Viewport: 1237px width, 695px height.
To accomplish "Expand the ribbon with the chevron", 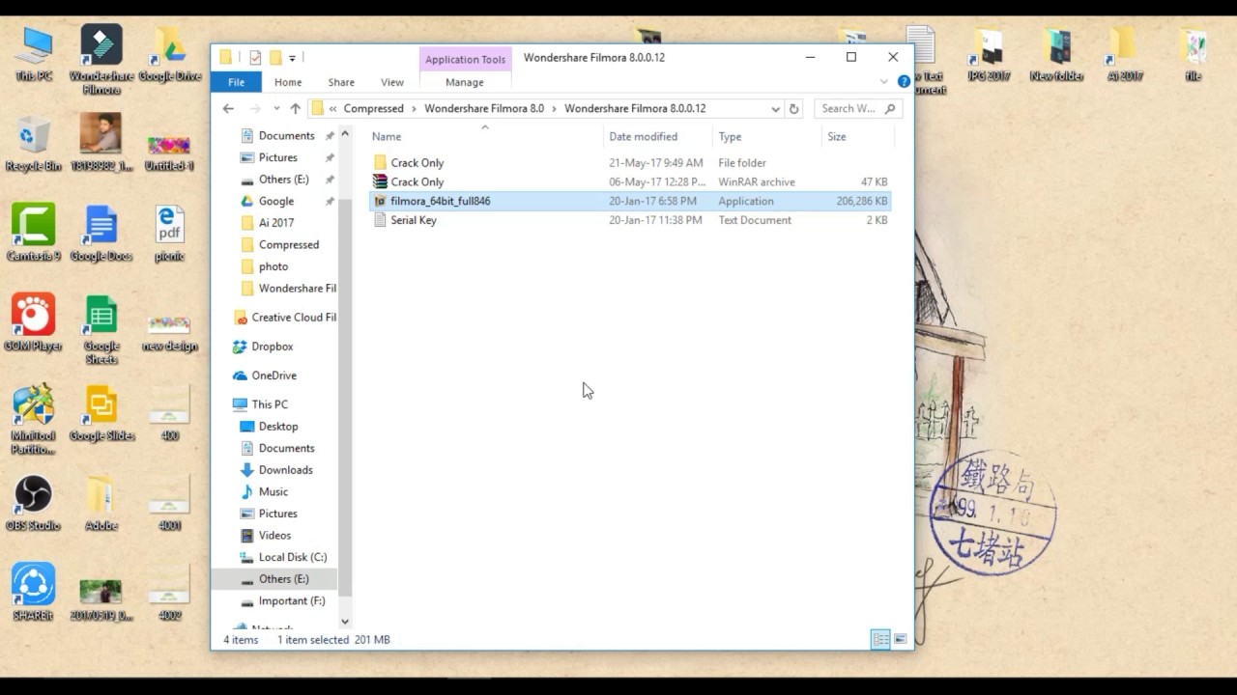I will pos(884,82).
